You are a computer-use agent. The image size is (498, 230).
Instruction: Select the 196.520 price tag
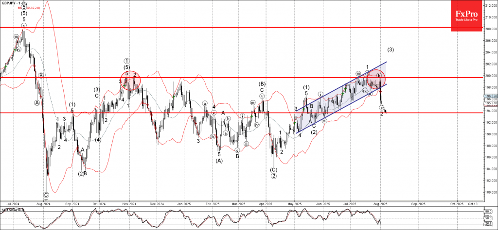(491, 96)
